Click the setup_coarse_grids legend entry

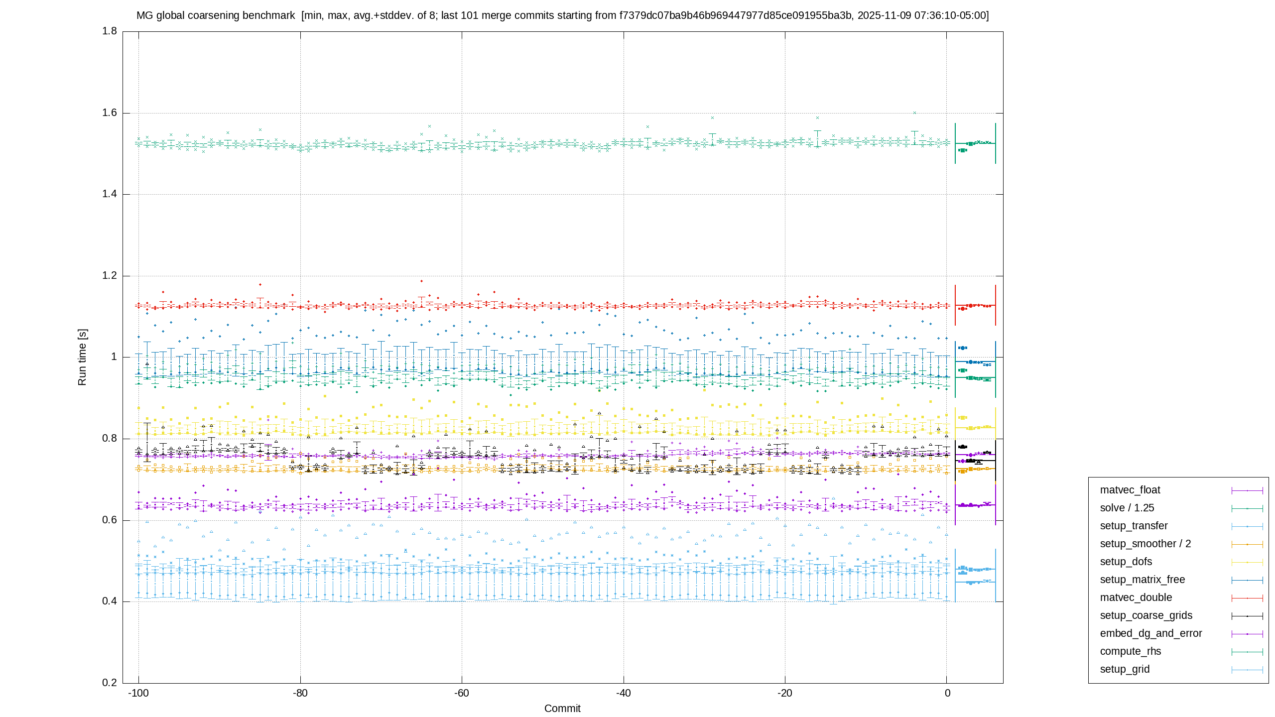tap(1146, 615)
